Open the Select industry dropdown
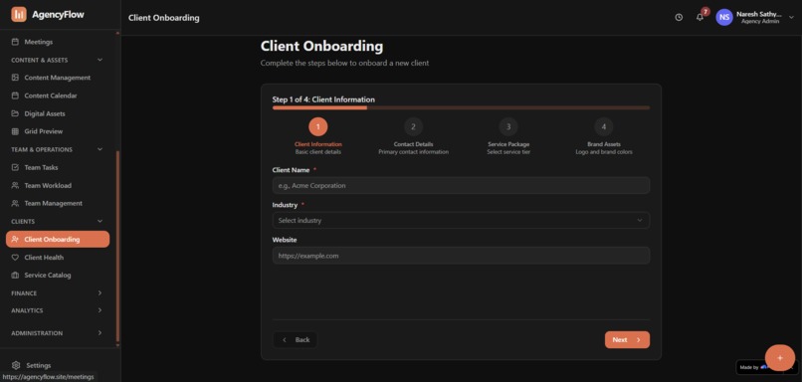Image resolution: width=802 pixels, height=382 pixels. point(461,221)
